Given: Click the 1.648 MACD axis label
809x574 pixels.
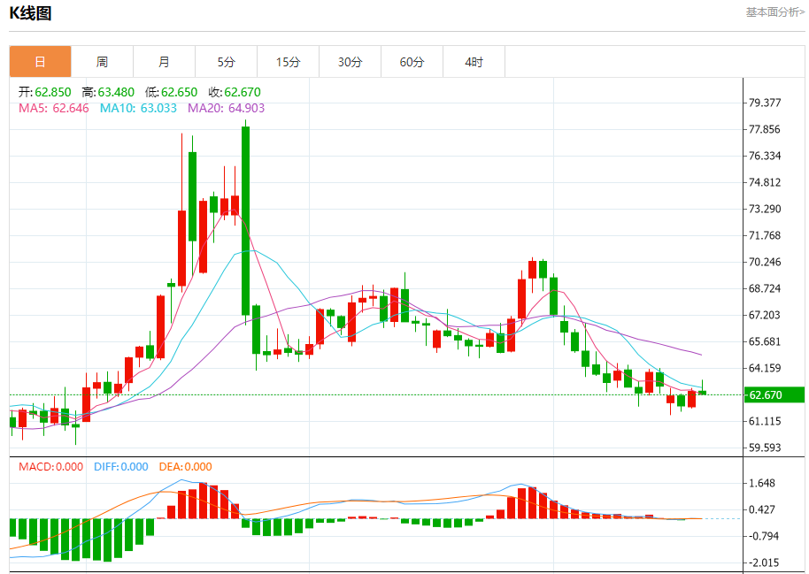Looking at the screenshot, I should click(762, 483).
